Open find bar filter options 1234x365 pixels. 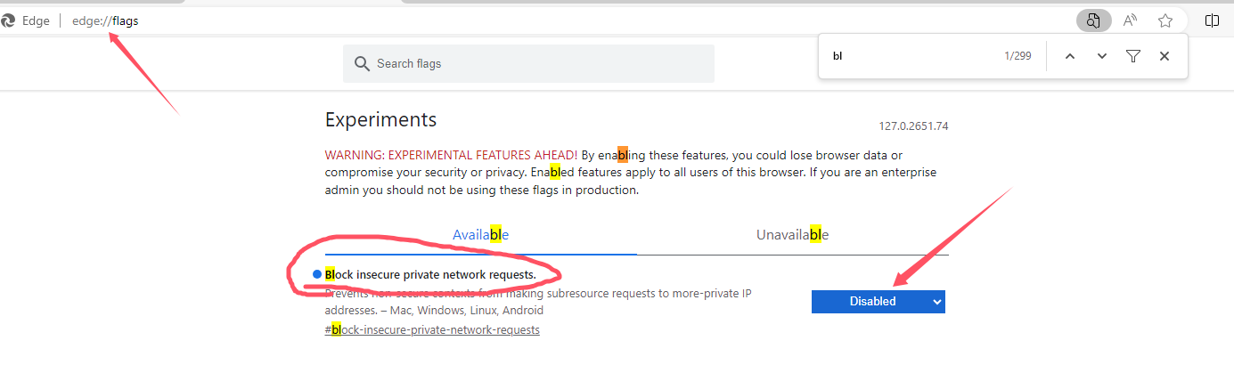coord(1132,56)
